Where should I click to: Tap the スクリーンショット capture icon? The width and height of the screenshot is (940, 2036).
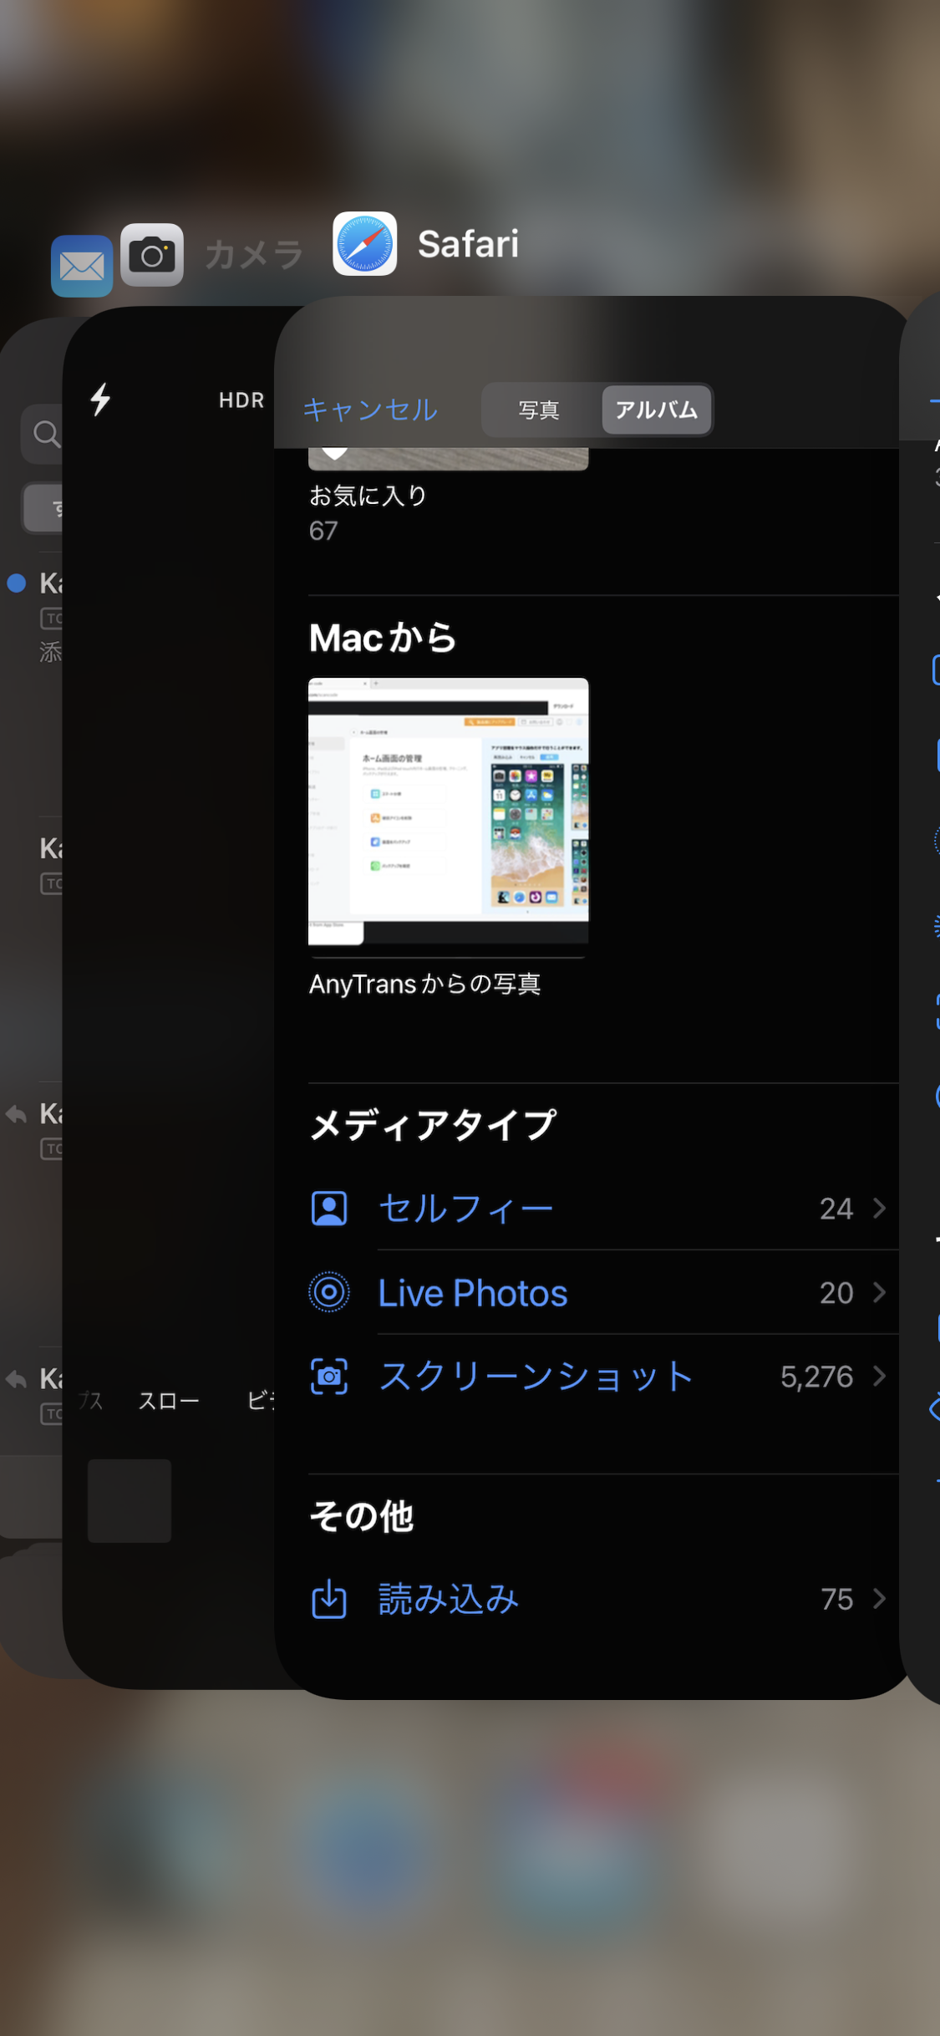pos(329,1377)
